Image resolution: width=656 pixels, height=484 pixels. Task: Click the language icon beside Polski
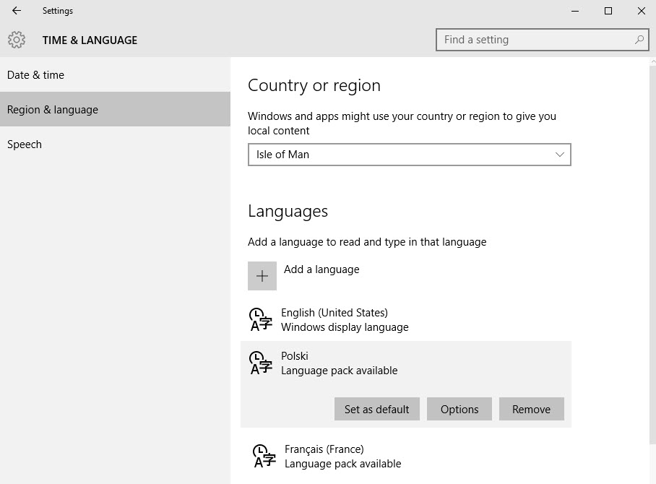260,363
